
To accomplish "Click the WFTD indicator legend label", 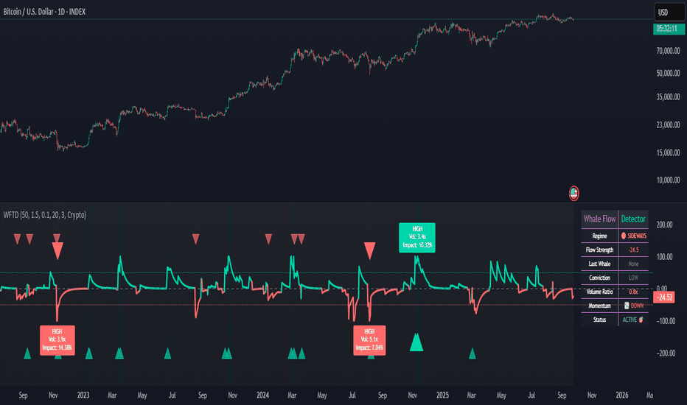I will [x=44, y=215].
